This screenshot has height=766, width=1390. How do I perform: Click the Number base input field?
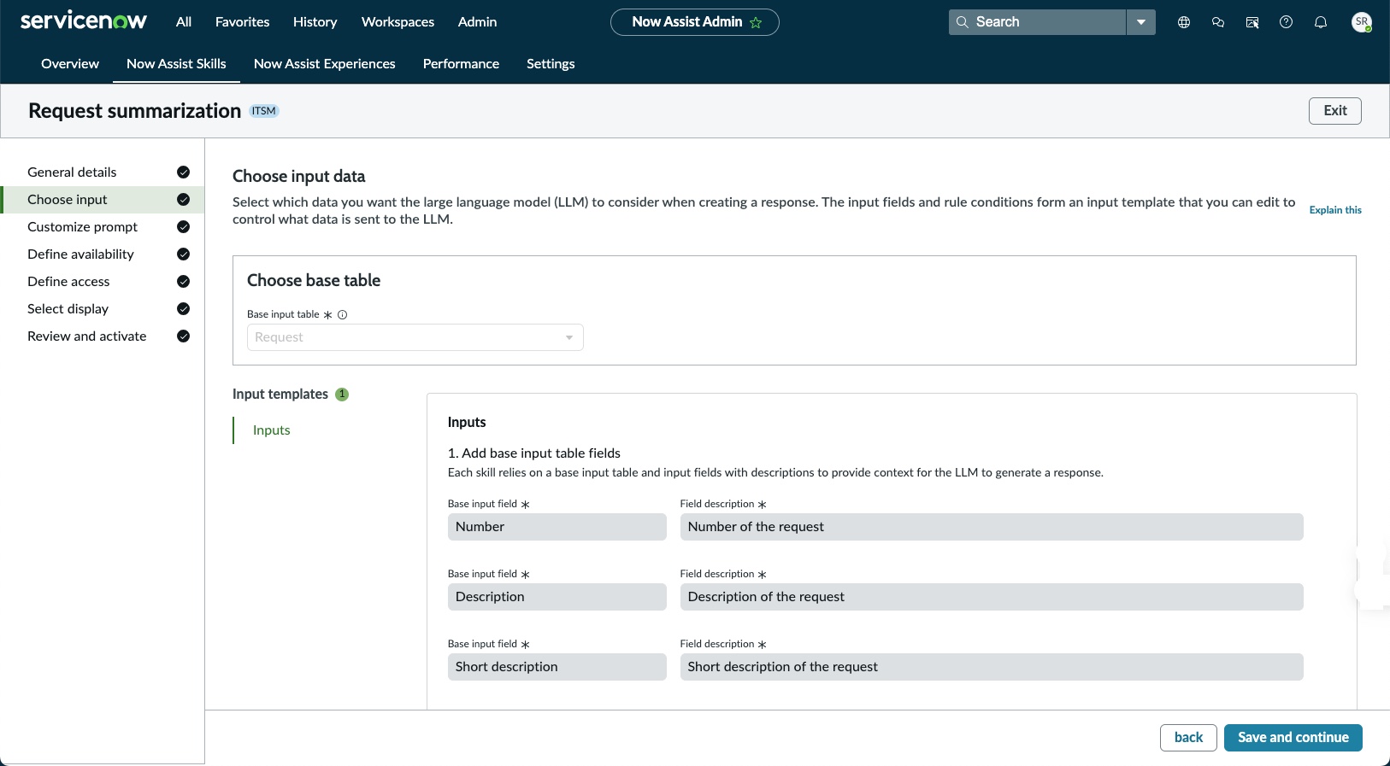[557, 527]
